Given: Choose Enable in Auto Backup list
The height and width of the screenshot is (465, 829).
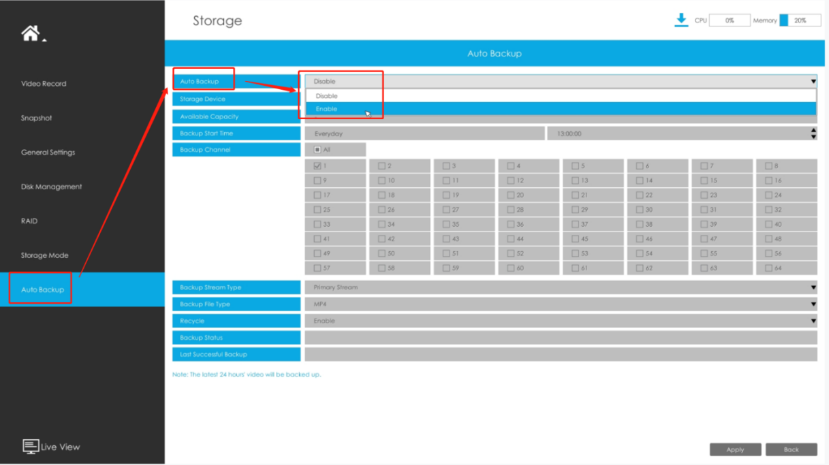Looking at the screenshot, I should pyautogui.click(x=561, y=109).
